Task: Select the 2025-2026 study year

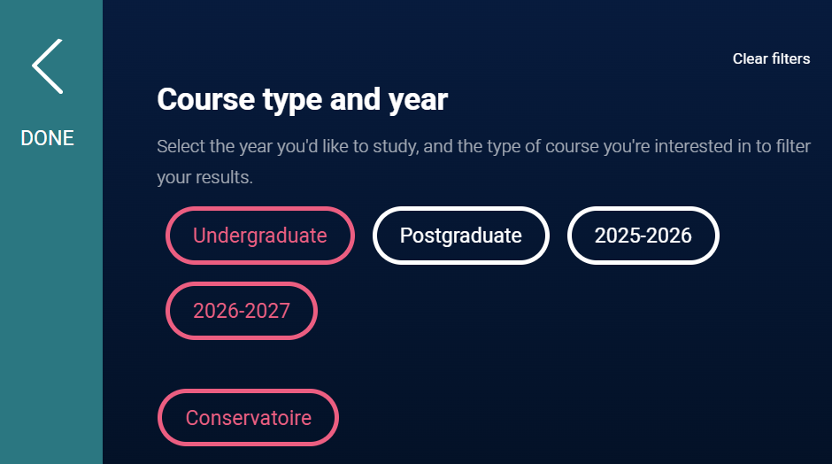Action: [643, 236]
